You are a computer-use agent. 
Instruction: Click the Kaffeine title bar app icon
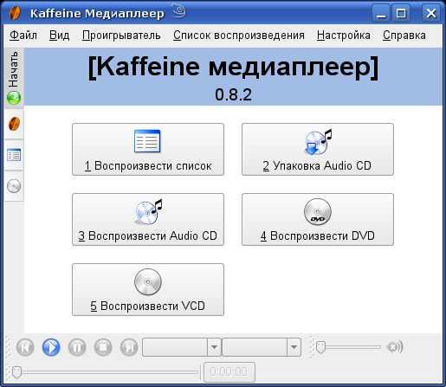click(x=15, y=13)
